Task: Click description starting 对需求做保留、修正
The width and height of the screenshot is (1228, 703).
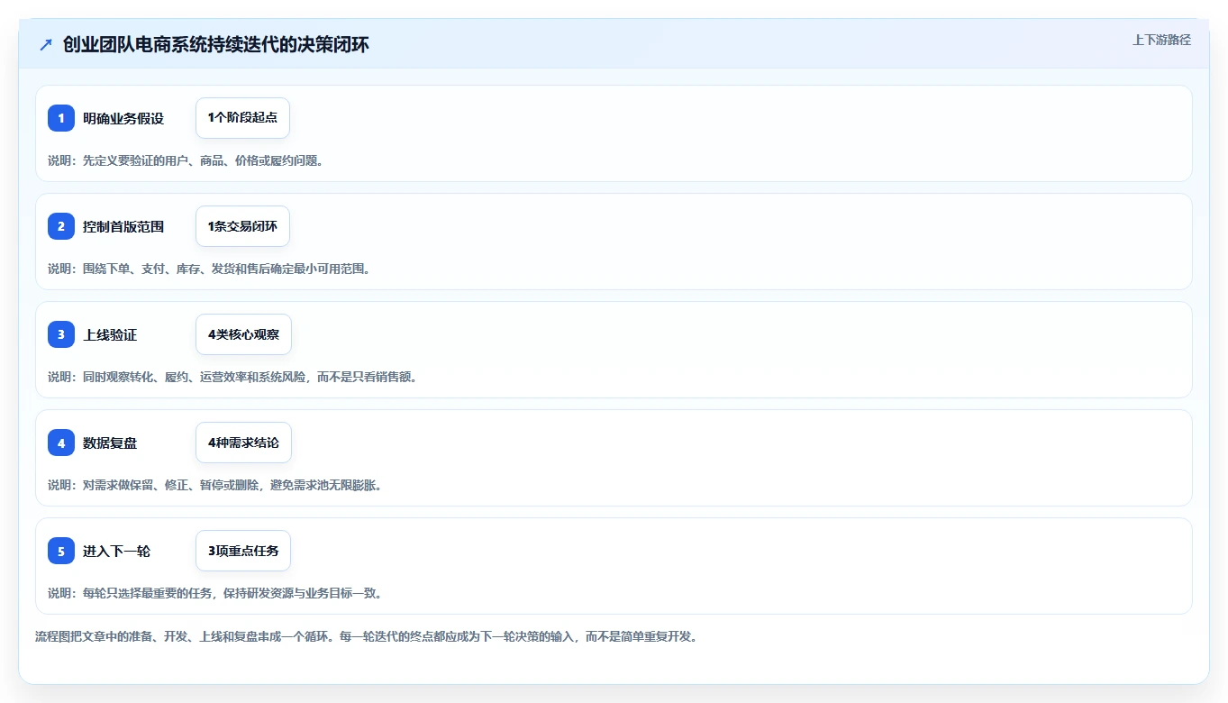Action: coord(215,485)
